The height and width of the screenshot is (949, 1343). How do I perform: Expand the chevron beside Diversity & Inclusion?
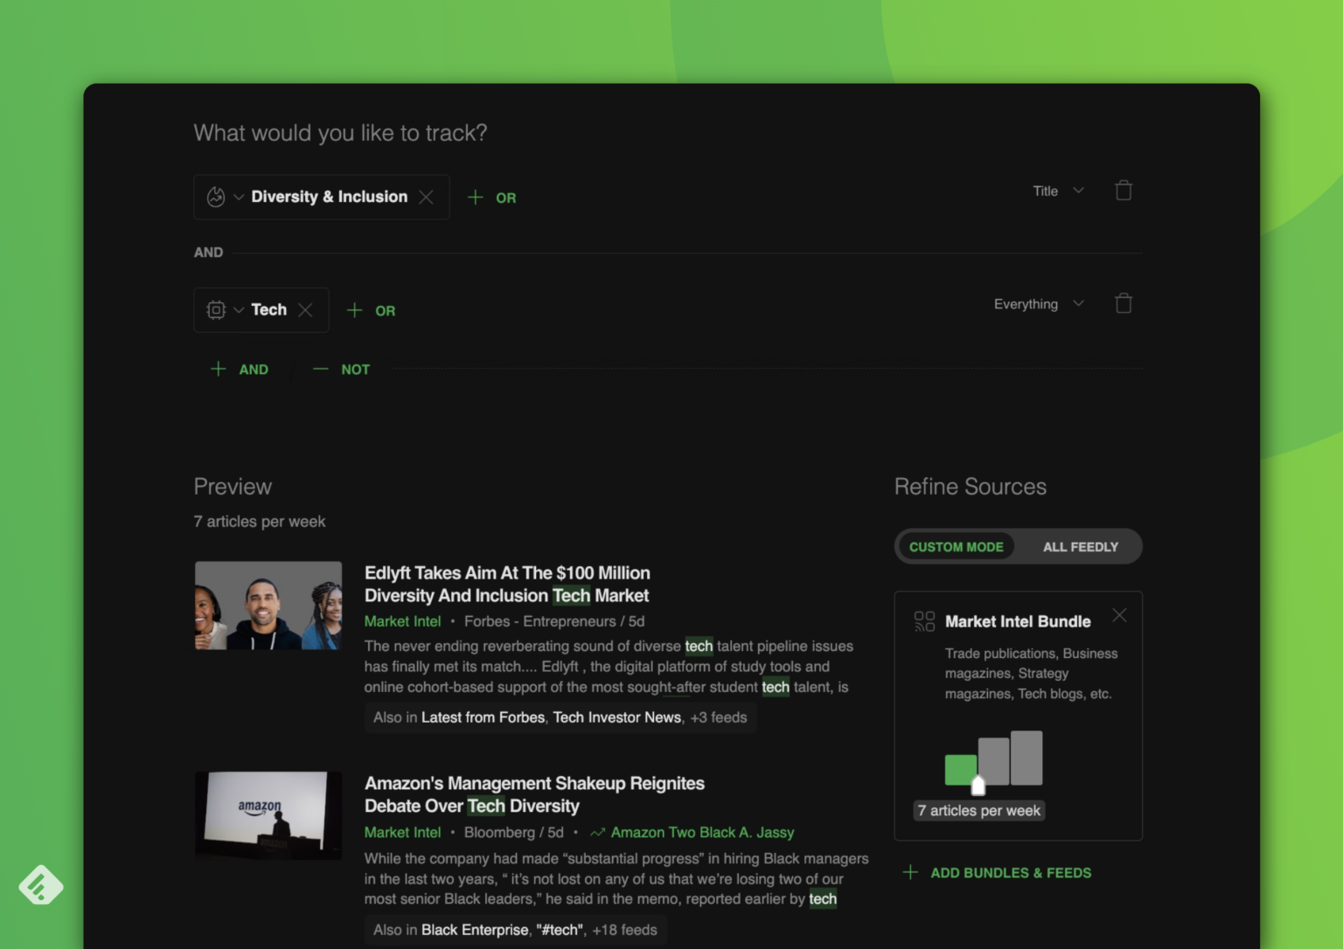(x=239, y=197)
